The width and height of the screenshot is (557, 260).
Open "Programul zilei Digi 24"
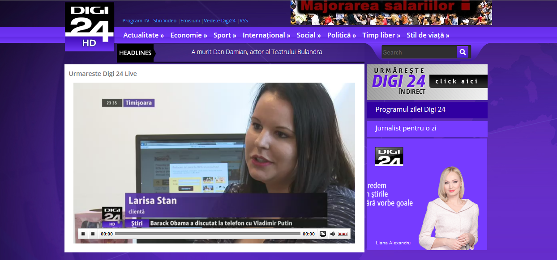[x=411, y=109]
